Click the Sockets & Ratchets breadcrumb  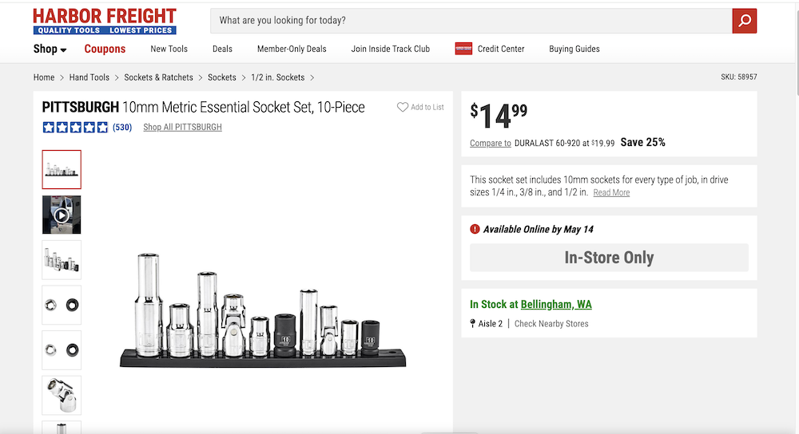point(158,77)
